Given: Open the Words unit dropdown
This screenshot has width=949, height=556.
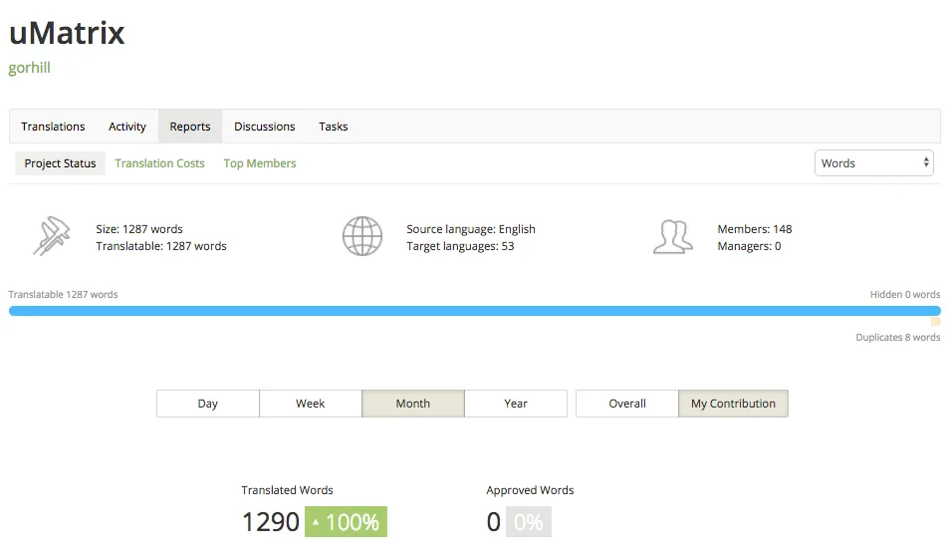Looking at the screenshot, I should pyautogui.click(x=874, y=163).
